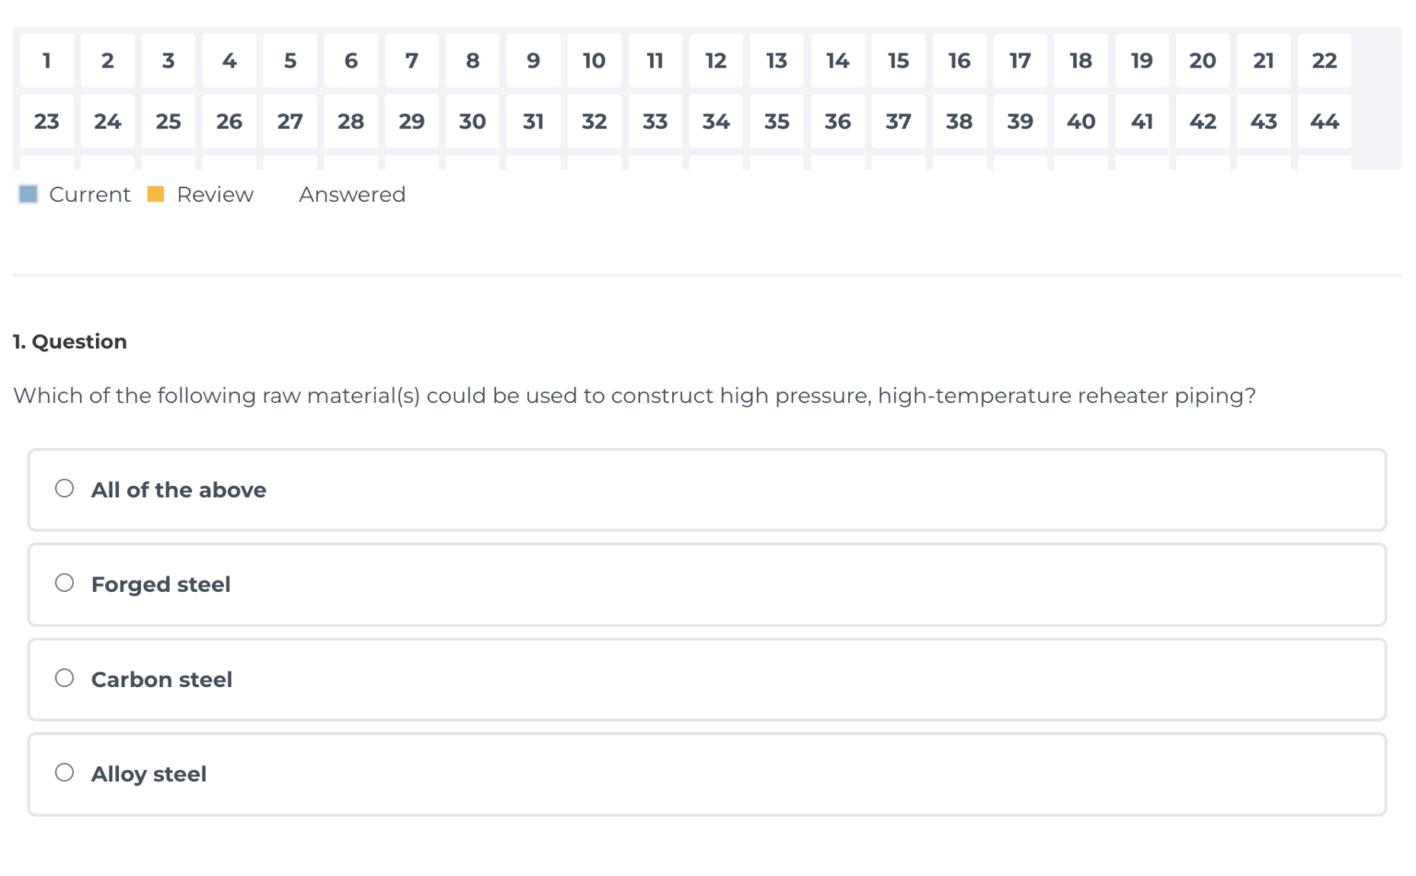Image resolution: width=1416 pixels, height=876 pixels.
Task: Go to question 27
Action: point(290,122)
